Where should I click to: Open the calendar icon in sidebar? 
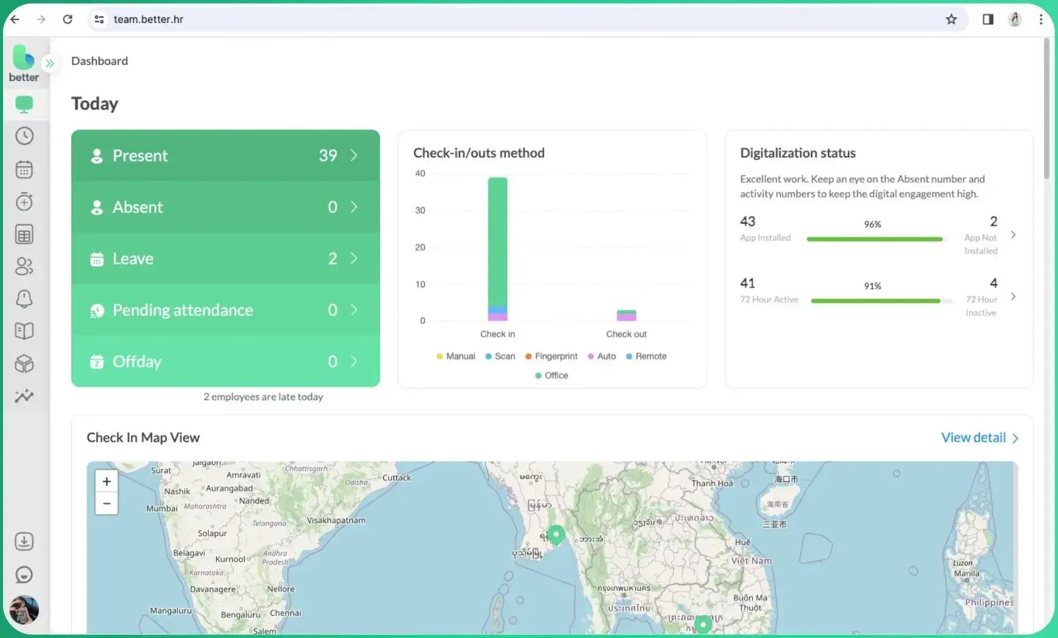(24, 169)
